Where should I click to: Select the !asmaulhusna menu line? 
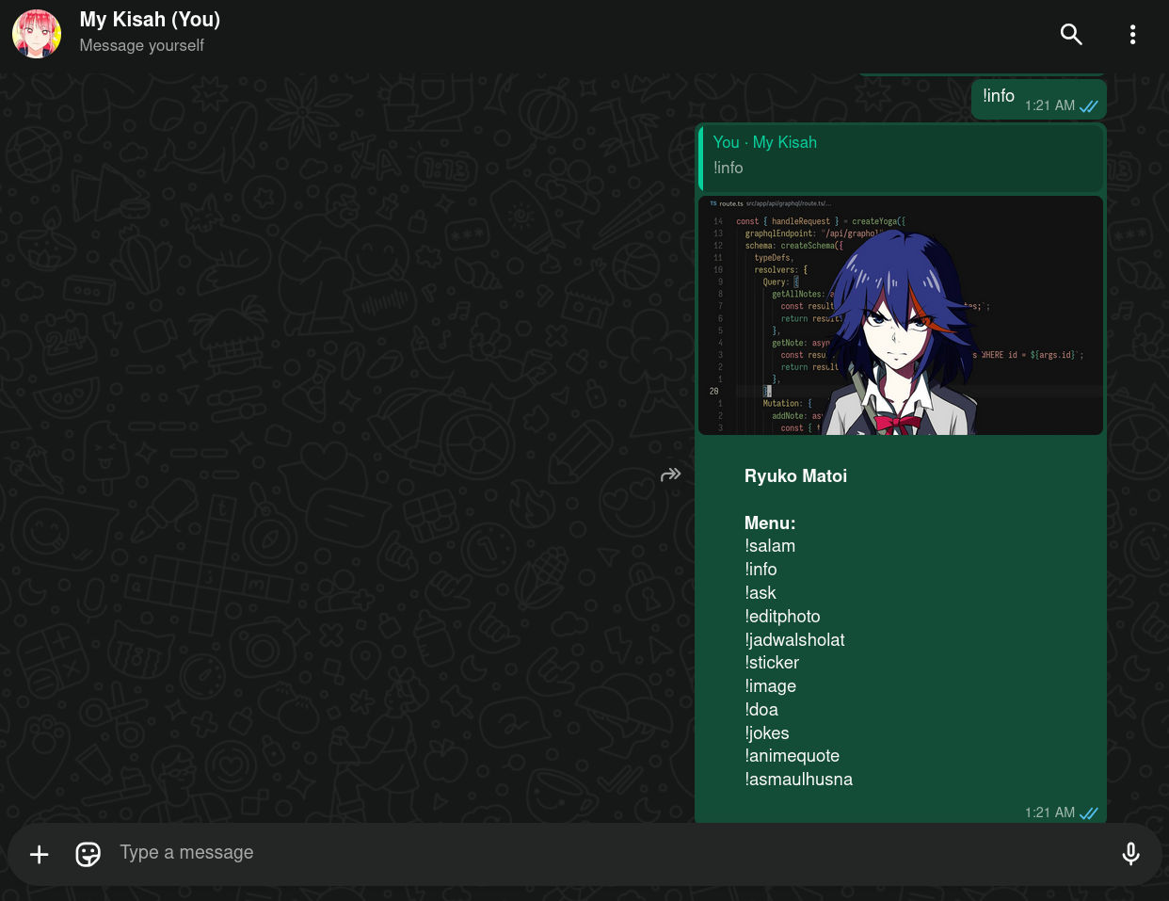coord(798,780)
